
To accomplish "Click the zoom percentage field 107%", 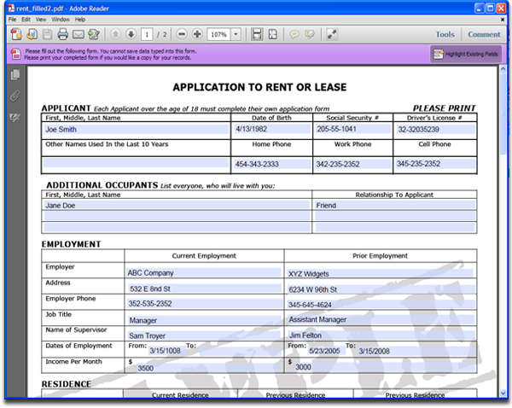I will point(218,34).
